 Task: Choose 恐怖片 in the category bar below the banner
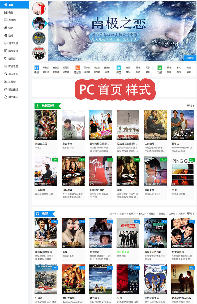pos(56,72)
